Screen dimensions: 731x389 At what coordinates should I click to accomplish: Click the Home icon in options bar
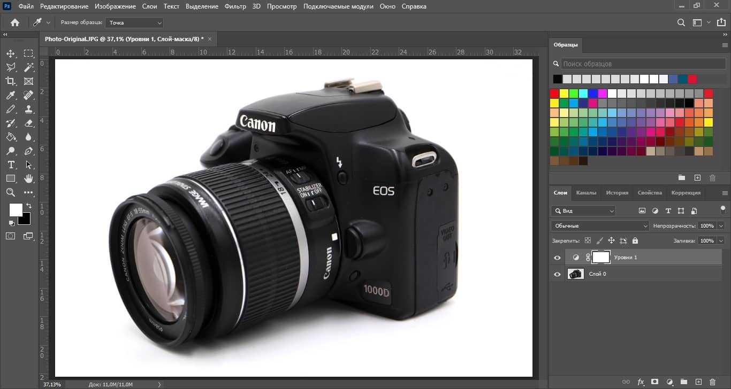(15, 22)
